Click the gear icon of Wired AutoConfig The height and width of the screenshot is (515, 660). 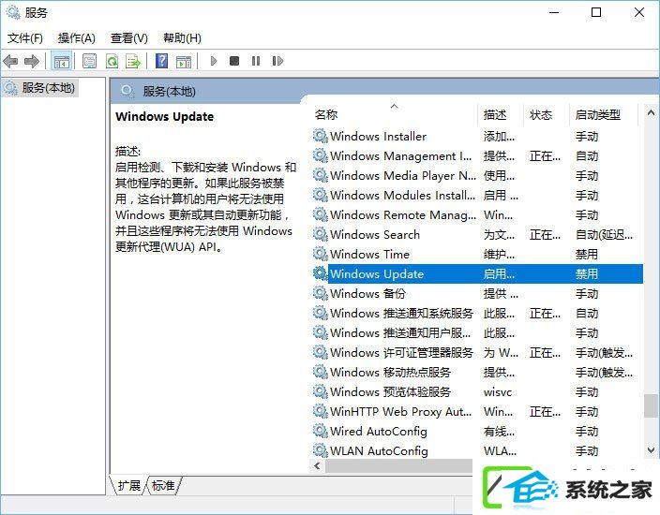click(321, 432)
